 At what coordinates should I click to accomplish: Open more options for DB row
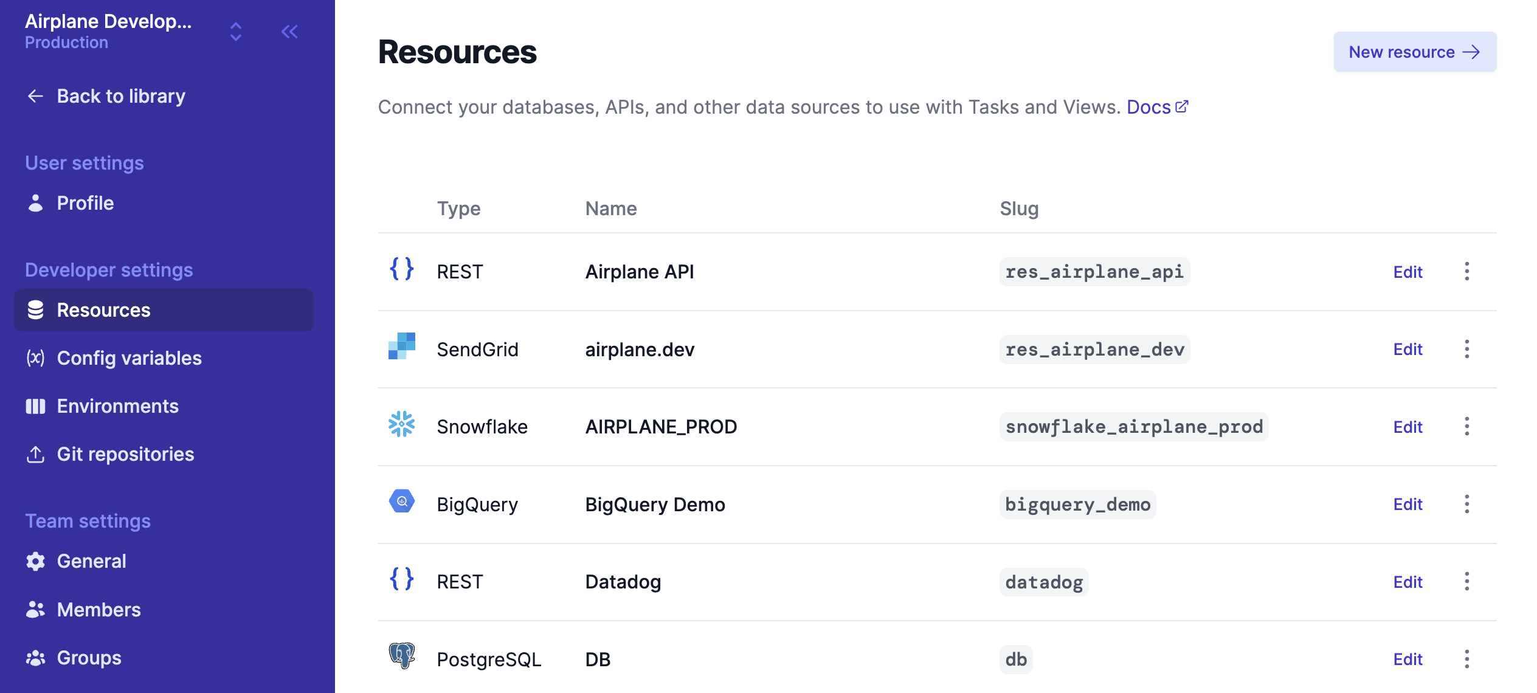(x=1466, y=659)
